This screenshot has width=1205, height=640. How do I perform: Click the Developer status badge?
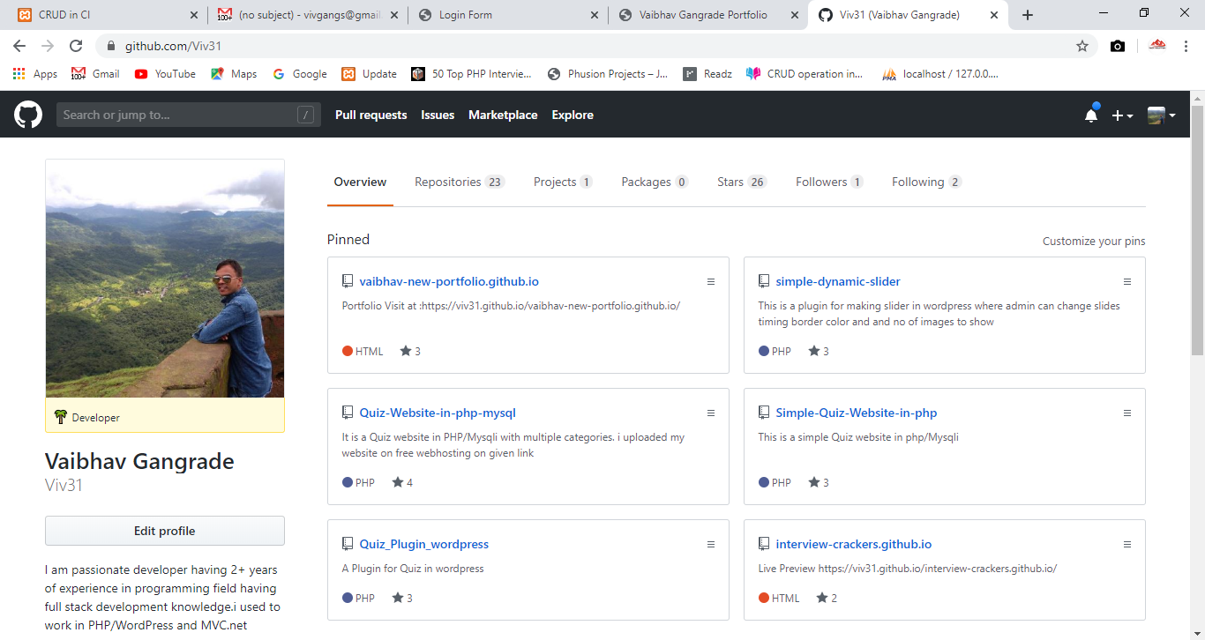click(x=87, y=418)
